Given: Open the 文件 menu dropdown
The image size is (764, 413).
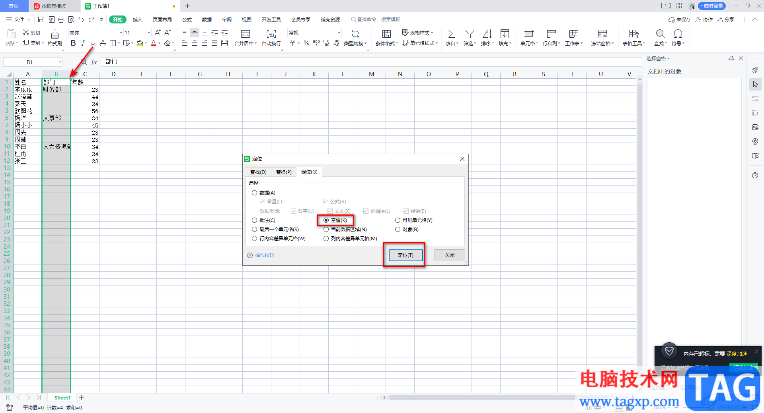Looking at the screenshot, I should 18,19.
